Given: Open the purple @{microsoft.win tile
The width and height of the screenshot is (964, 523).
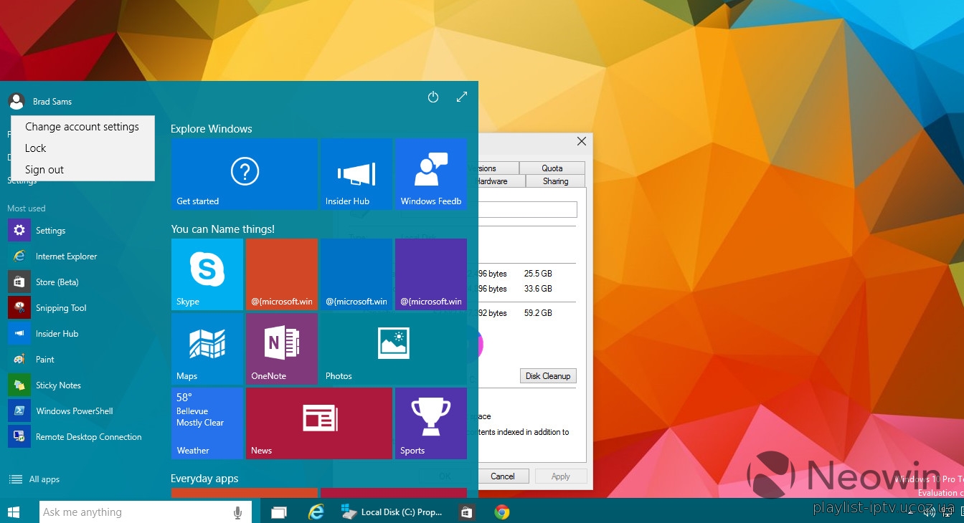Looking at the screenshot, I should click(x=431, y=274).
